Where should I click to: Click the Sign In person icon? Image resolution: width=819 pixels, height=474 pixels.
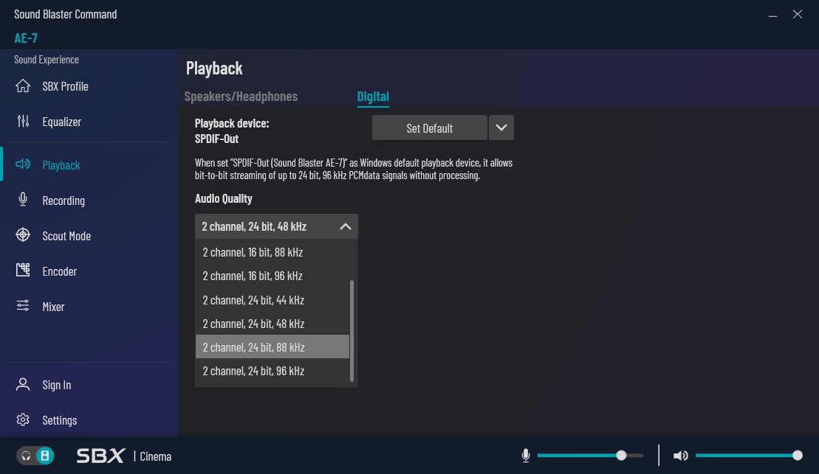pyautogui.click(x=23, y=384)
